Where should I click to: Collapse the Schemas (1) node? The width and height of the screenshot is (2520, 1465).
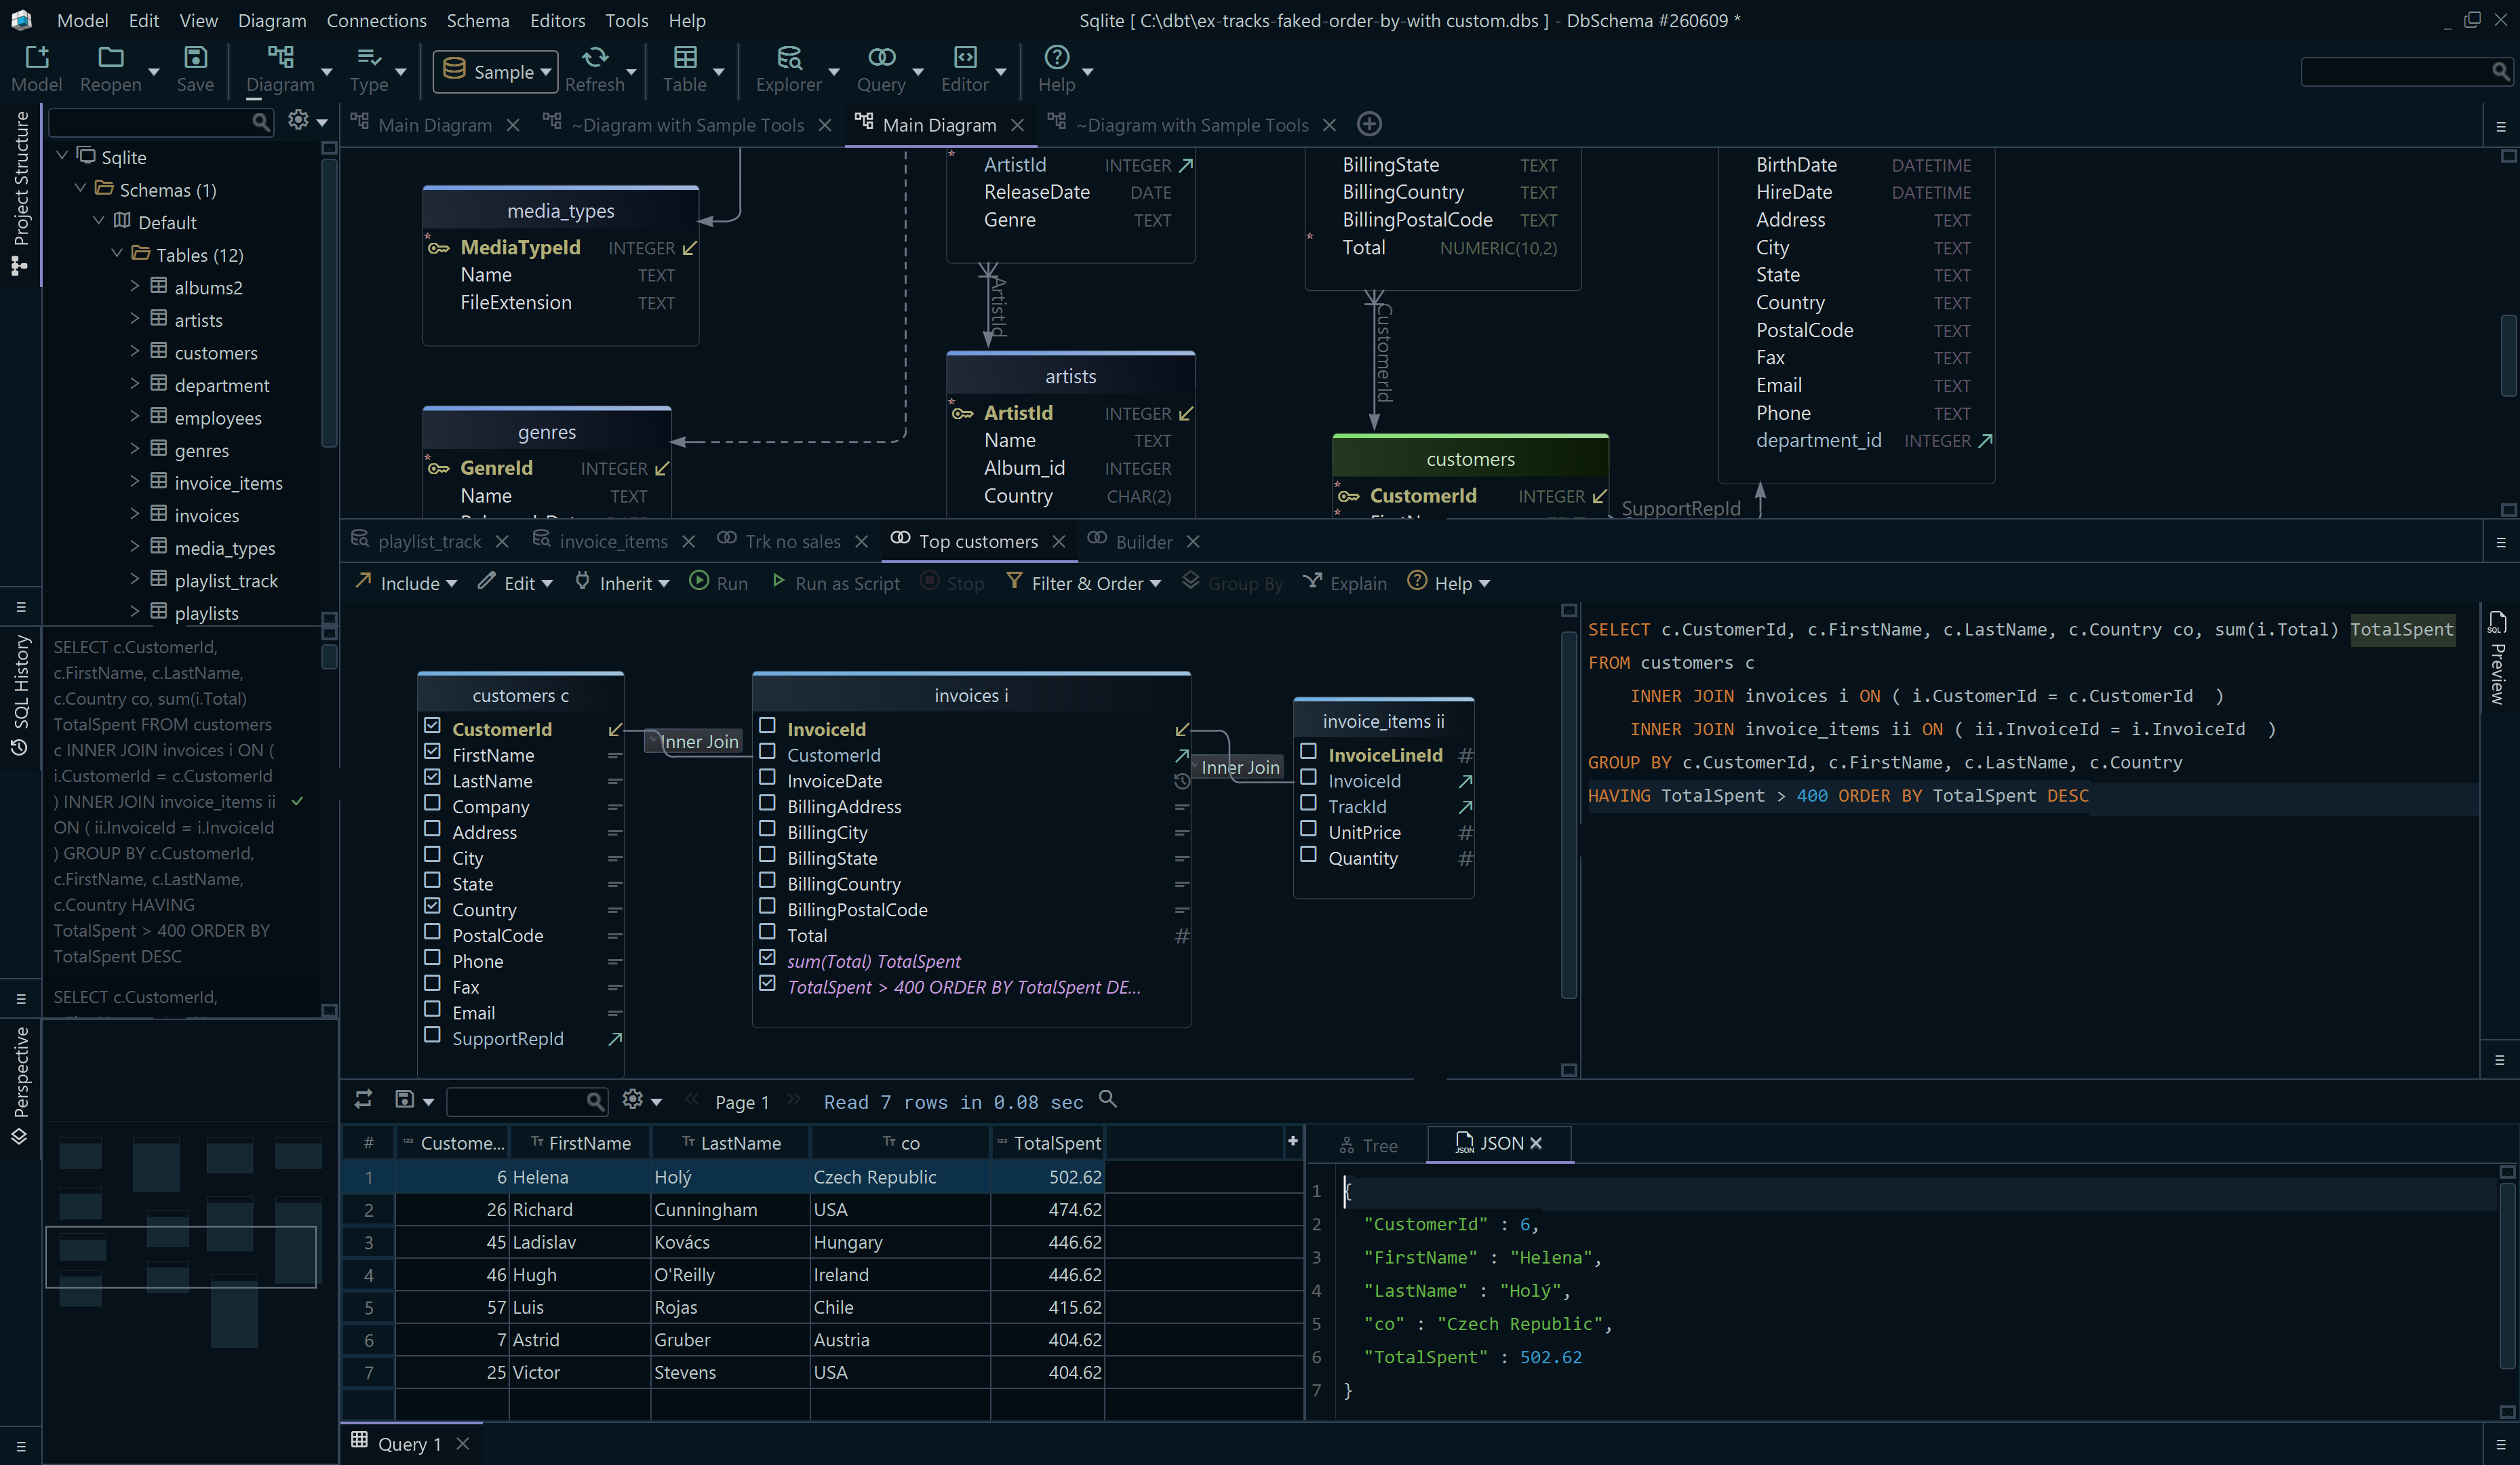(x=81, y=188)
